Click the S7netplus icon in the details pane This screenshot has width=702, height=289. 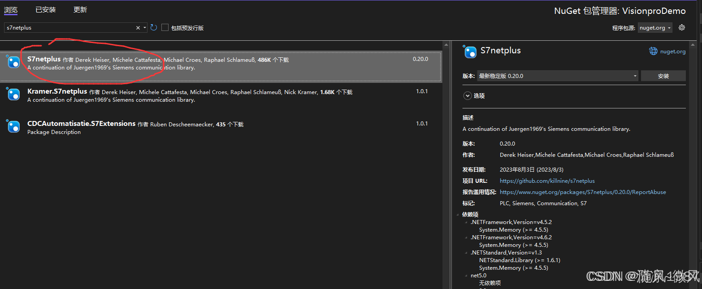click(x=470, y=52)
